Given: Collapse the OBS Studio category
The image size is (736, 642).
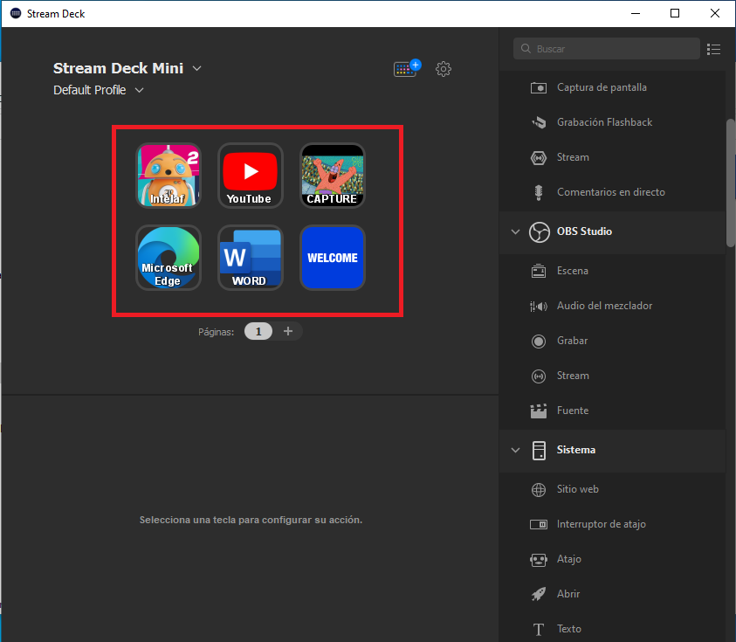Looking at the screenshot, I should pos(515,231).
